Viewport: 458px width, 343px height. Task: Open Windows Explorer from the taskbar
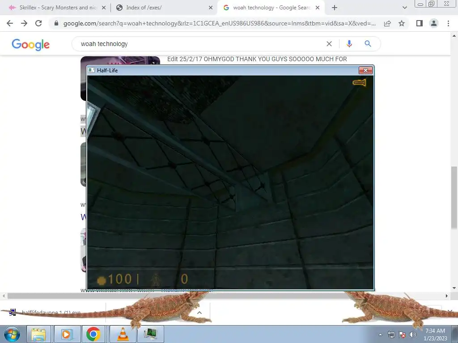pyautogui.click(x=38, y=334)
